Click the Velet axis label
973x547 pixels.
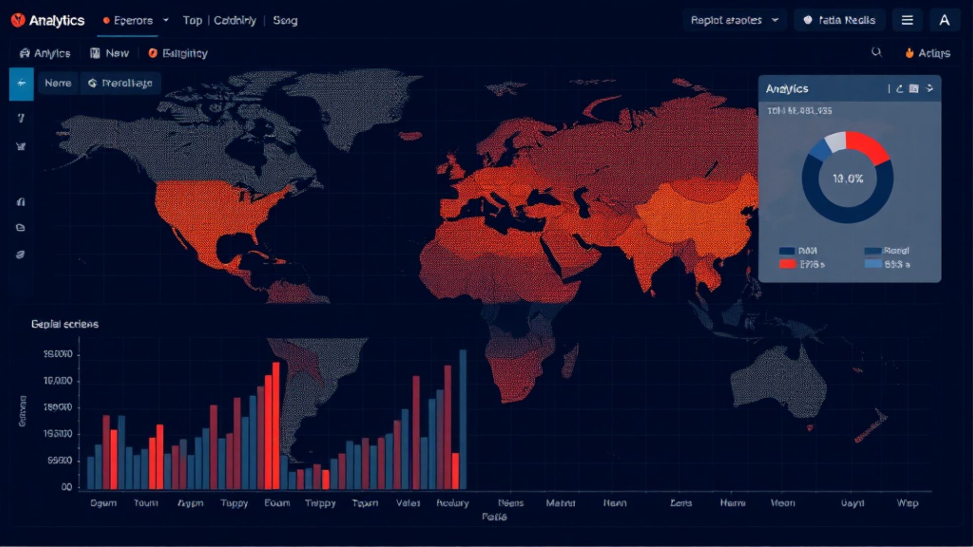(x=408, y=503)
